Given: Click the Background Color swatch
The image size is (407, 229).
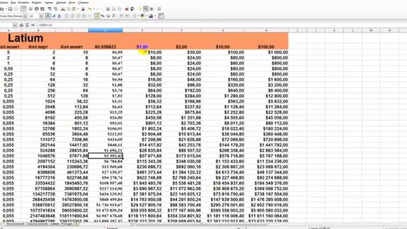Looking at the screenshot, I should (x=142, y=16).
